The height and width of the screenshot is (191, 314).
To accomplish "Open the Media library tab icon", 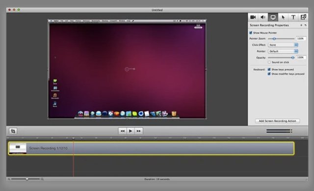I will tap(303, 17).
